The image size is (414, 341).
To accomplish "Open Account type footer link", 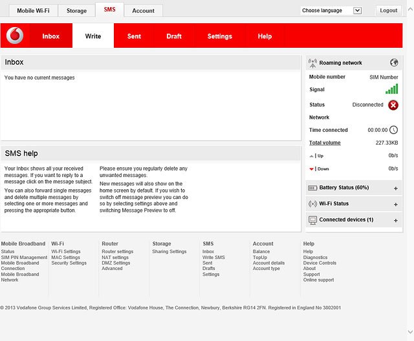I will tap(266, 268).
